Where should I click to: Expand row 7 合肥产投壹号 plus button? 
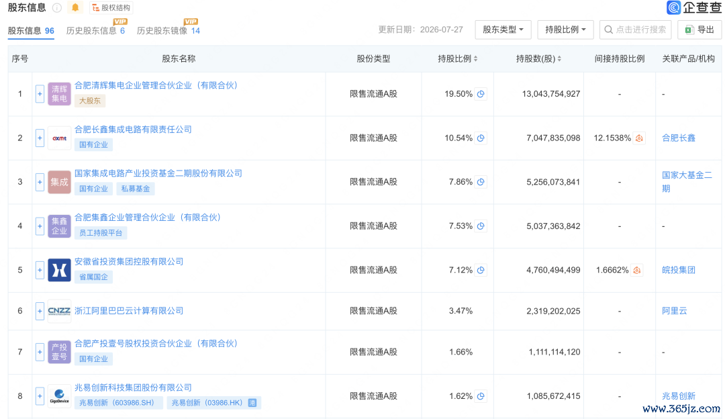[x=40, y=352]
